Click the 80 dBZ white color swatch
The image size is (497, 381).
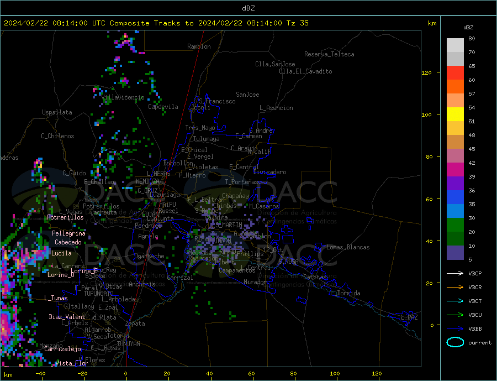click(455, 45)
